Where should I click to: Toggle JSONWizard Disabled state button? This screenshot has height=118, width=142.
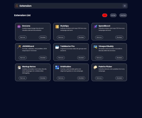[x=43, y=58]
